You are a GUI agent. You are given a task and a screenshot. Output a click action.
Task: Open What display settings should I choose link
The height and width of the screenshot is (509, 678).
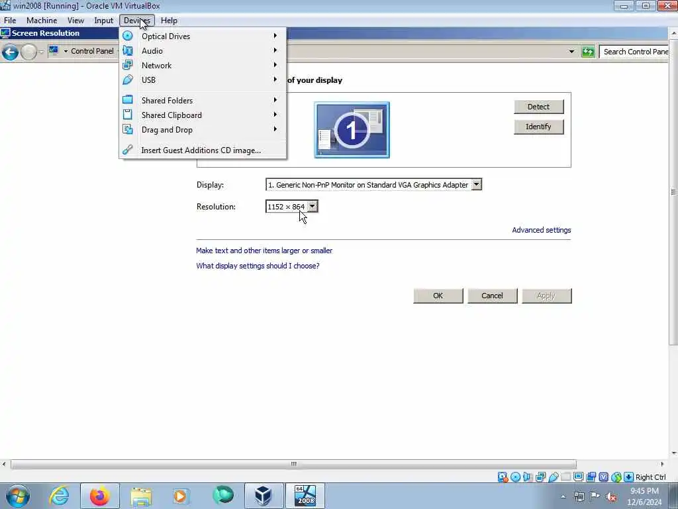point(258,266)
